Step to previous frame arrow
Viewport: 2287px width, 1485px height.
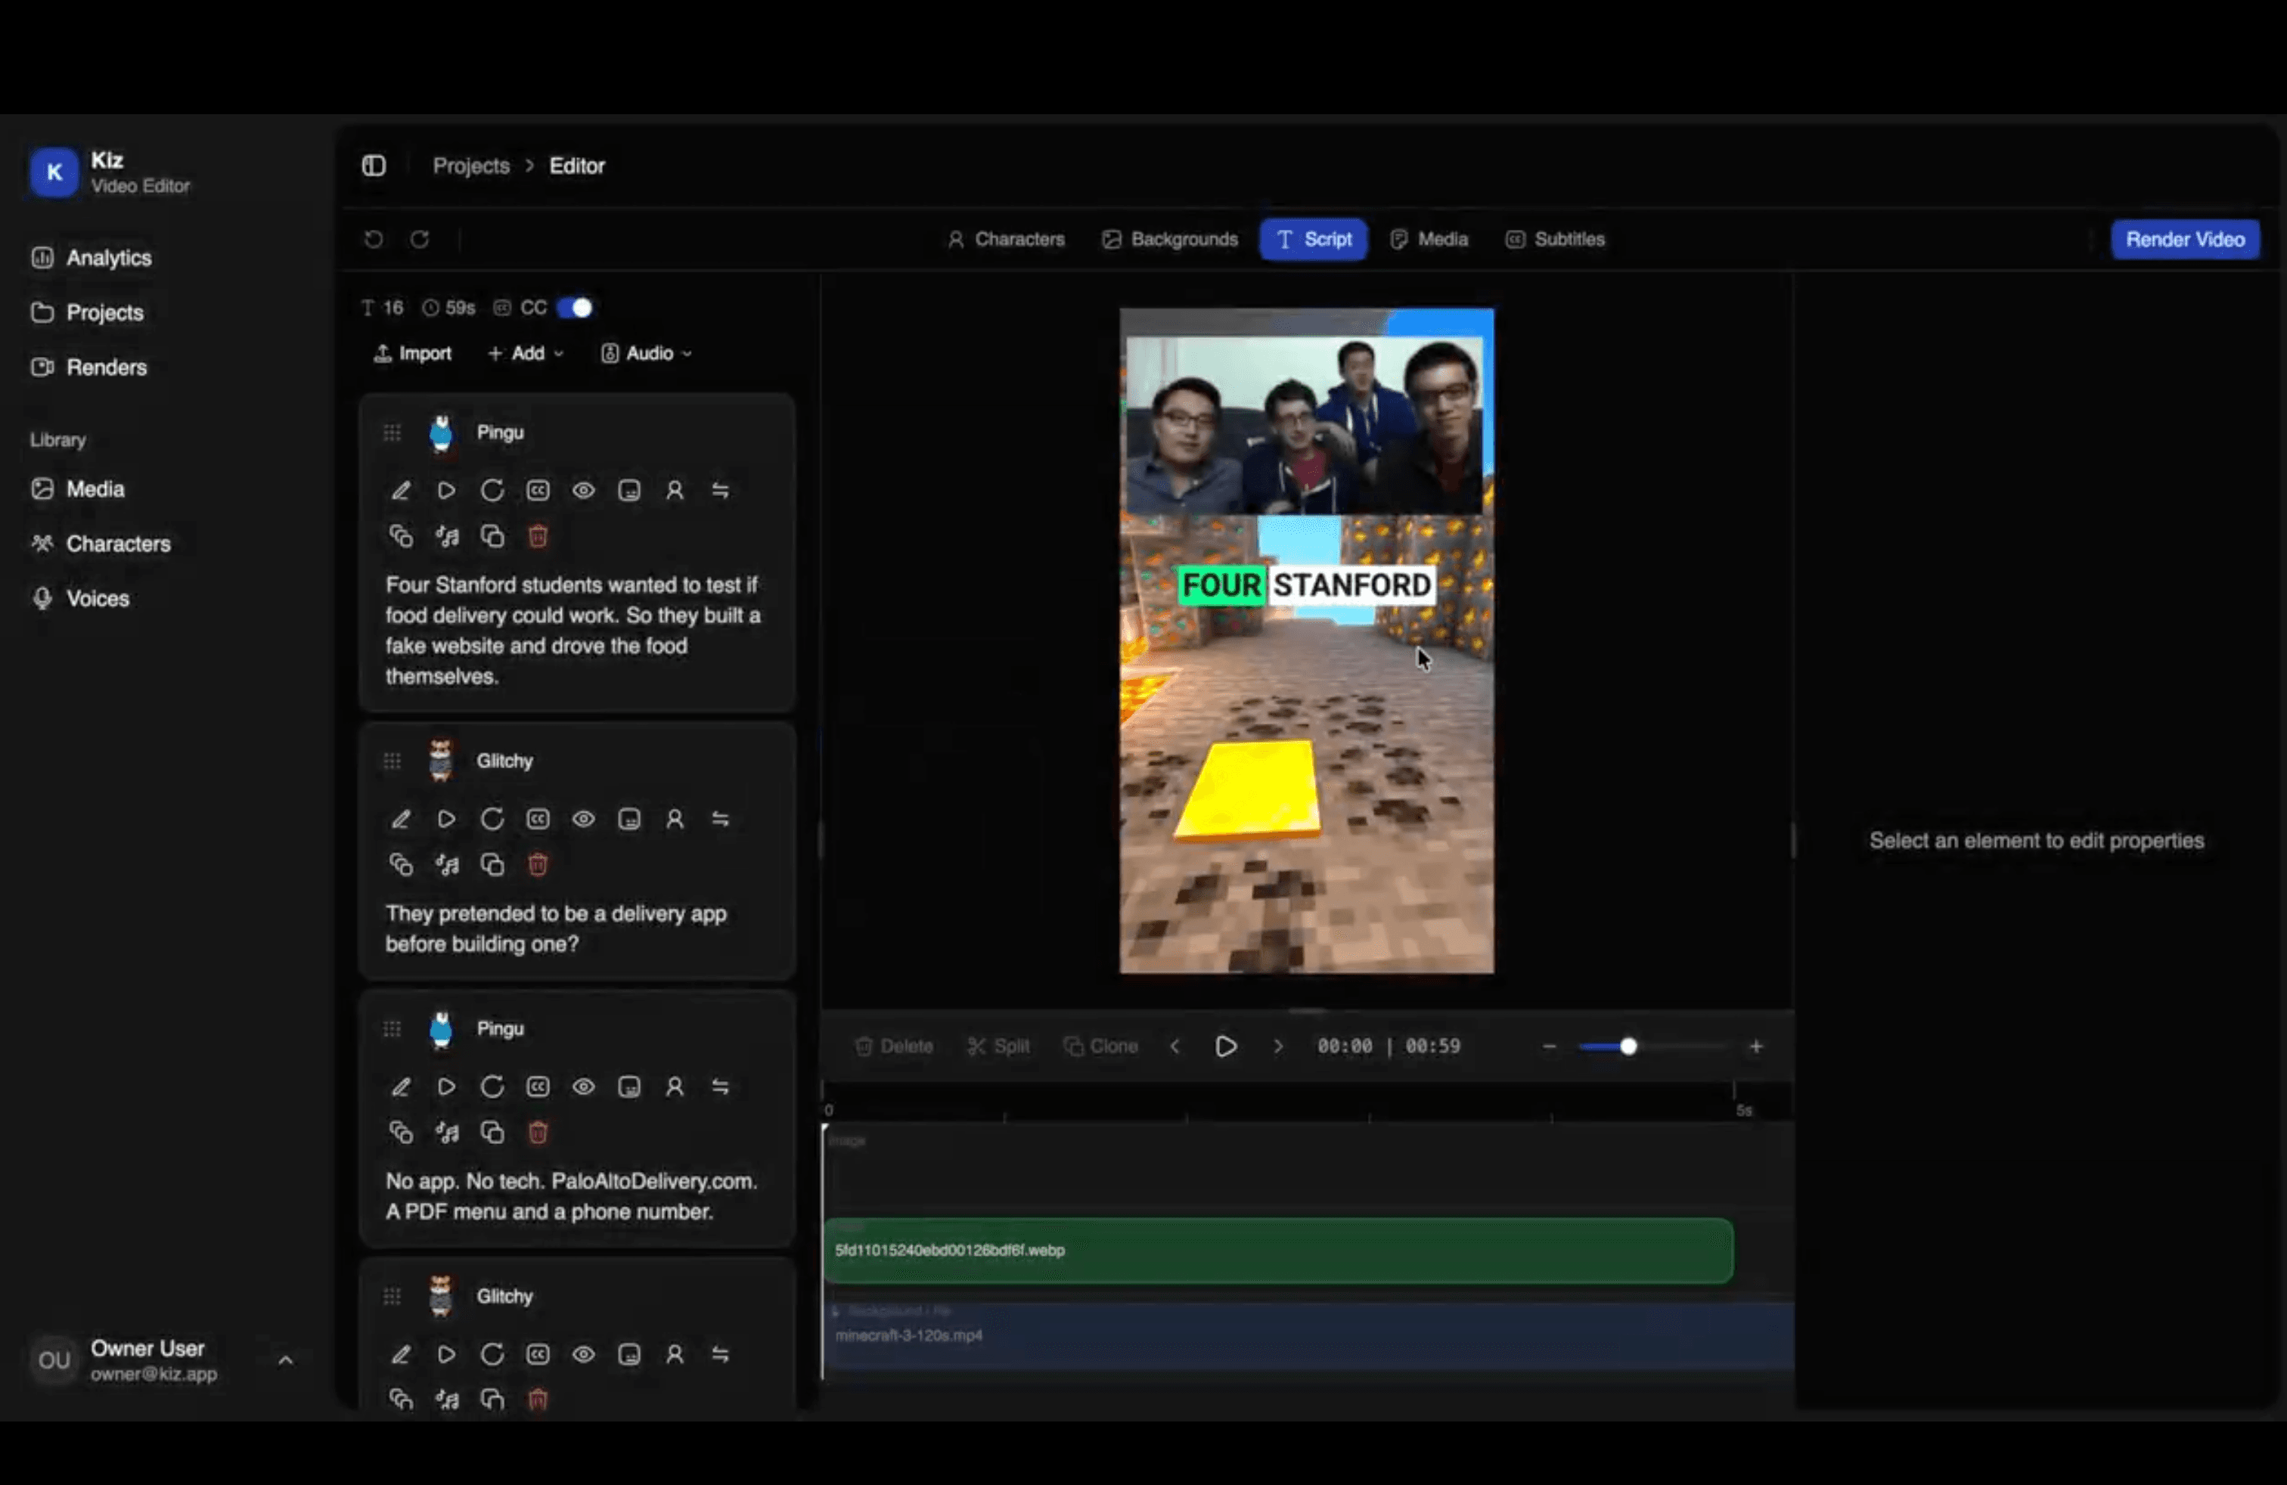click(x=1175, y=1046)
